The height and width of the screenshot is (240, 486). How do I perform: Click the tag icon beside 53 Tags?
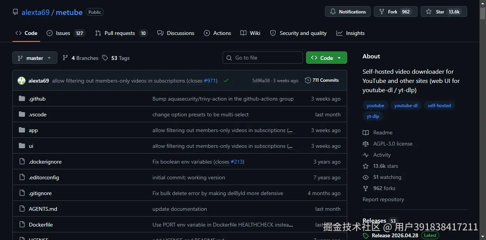105,58
